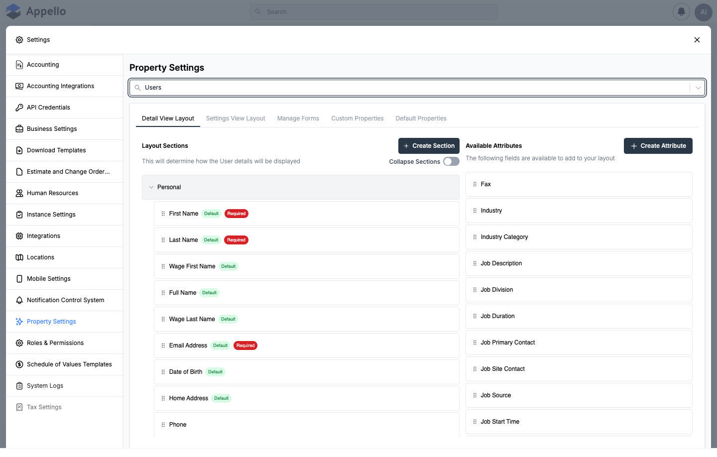717x457 pixels.
Task: Switch to Settings View Layout tab
Action: pos(236,118)
